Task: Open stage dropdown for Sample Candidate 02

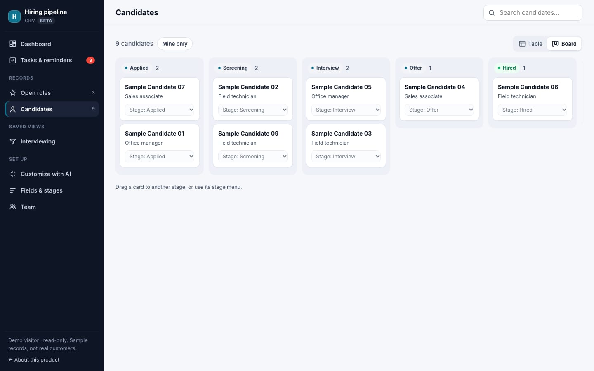Action: point(253,110)
